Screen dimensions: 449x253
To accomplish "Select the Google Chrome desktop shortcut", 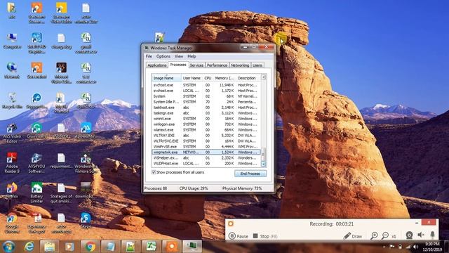I will pyautogui.click(x=12, y=223).
